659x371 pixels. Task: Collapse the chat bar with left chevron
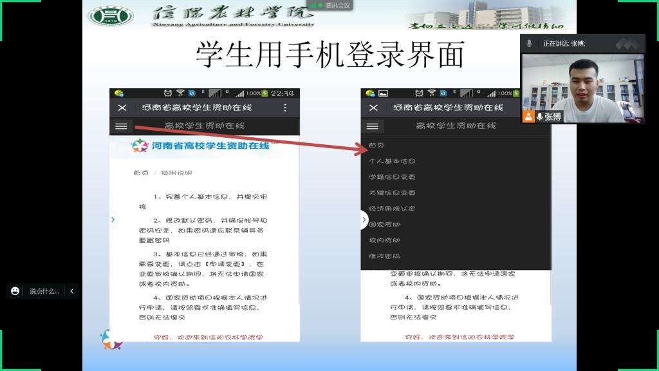coord(71,291)
